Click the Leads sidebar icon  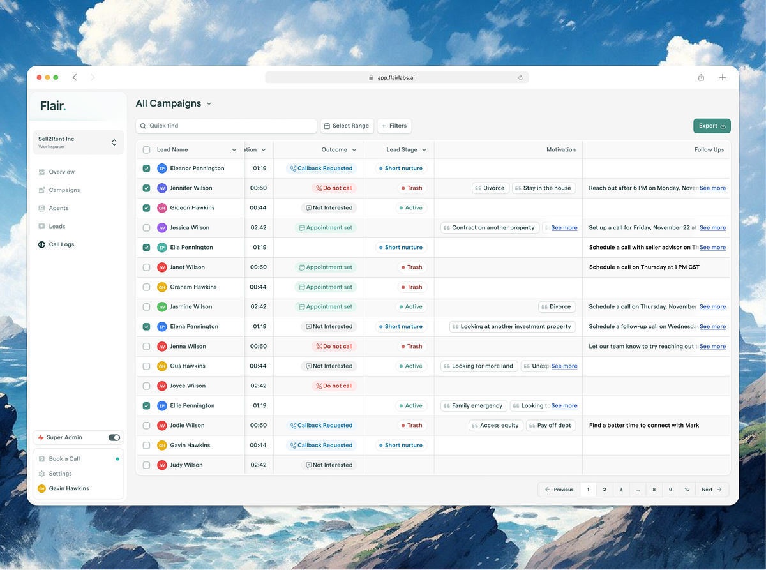[41, 226]
